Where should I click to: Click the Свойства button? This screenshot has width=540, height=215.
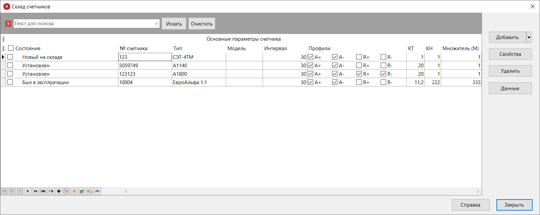pos(510,54)
